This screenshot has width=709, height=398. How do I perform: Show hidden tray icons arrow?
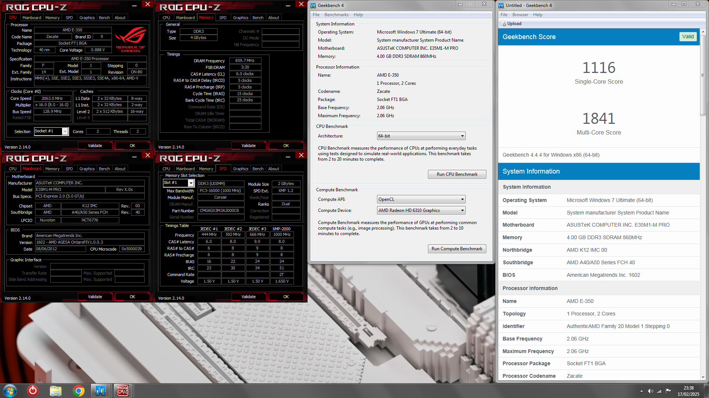click(641, 391)
